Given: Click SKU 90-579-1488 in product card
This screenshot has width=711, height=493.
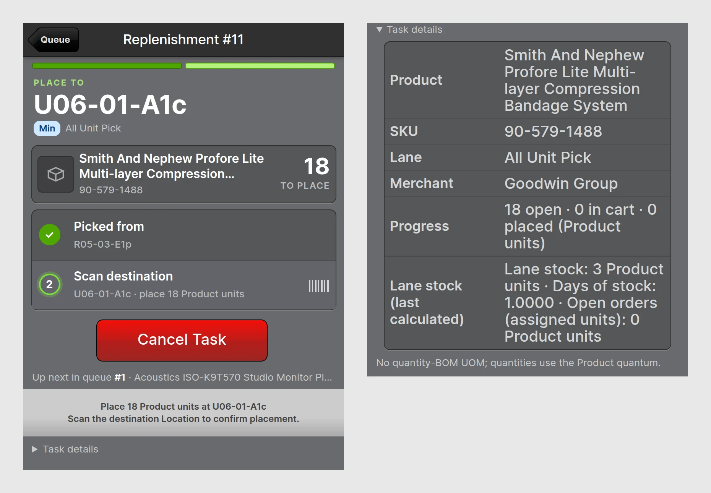Looking at the screenshot, I should click(111, 190).
